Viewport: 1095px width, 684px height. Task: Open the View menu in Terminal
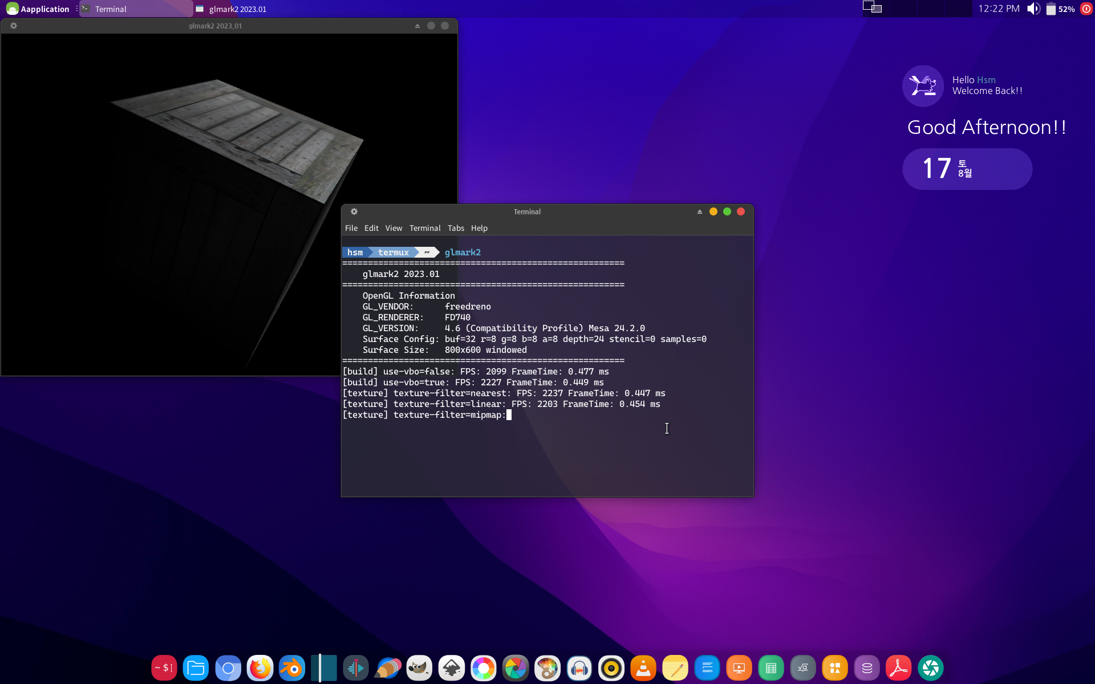point(394,228)
